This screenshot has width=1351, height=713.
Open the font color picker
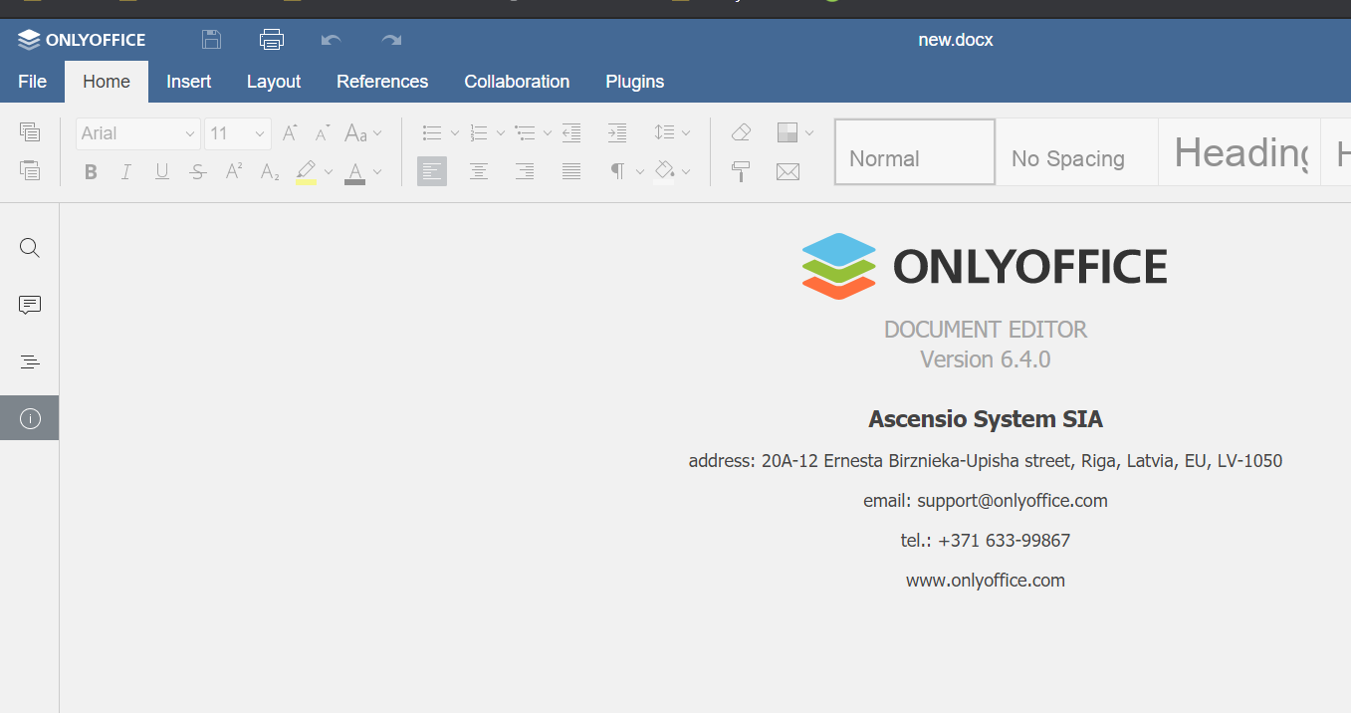tap(376, 171)
